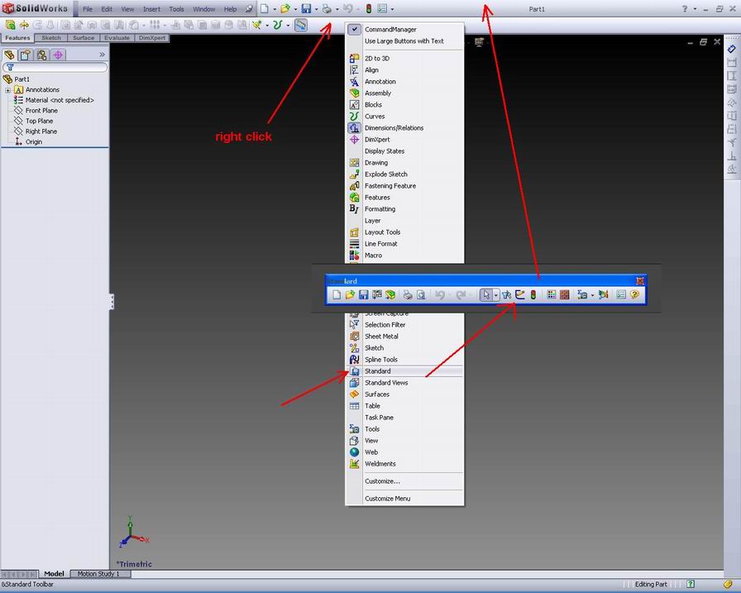The image size is (741, 593).
Task: Click the traffic-light Rebuild icon
Action: click(x=533, y=294)
